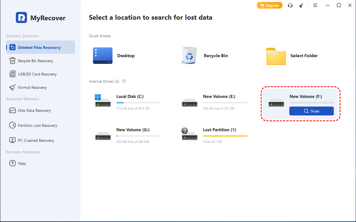The image size is (356, 222).
Task: Refresh the Internal Drives list
Action: pyautogui.click(x=124, y=81)
